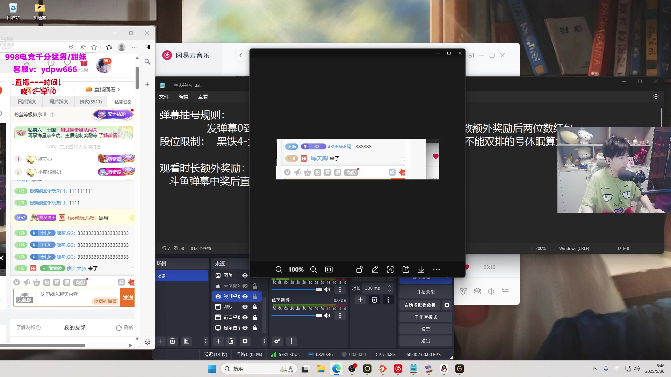This screenshot has width=671, height=377.
Task: Zoom out in the image viewer
Action: (x=279, y=269)
